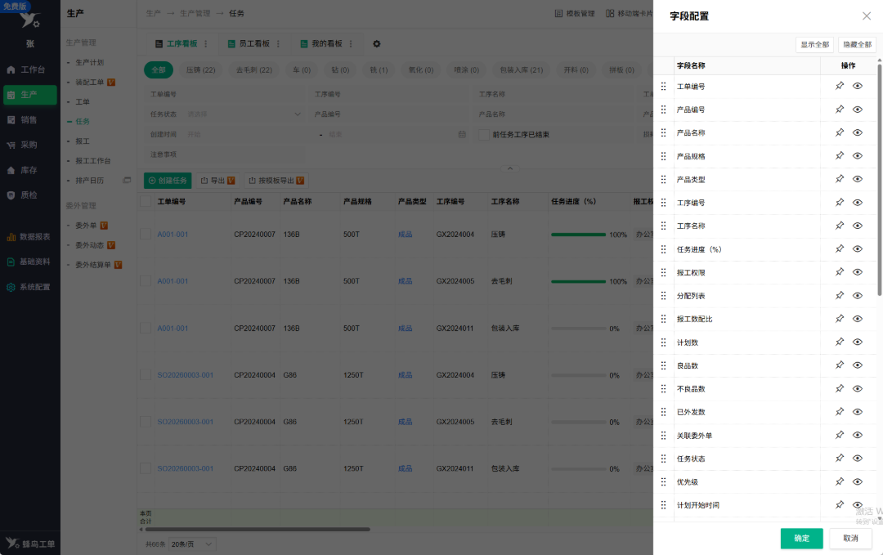Open 数据报表 in left sidebar
Image resolution: width=883 pixels, height=555 pixels.
tap(28, 237)
